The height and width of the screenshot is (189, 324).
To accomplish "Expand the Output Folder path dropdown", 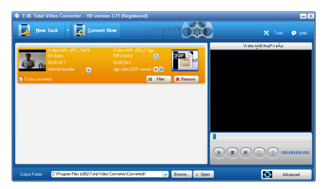I will (166, 174).
